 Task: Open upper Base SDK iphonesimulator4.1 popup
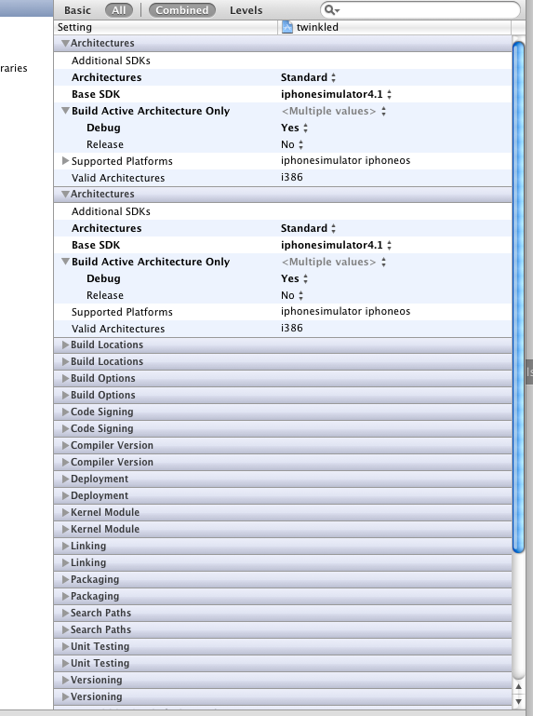[336, 95]
